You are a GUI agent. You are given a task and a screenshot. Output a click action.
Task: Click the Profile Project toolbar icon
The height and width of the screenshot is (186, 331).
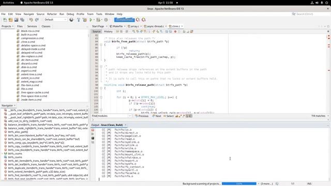click(x=106, y=20)
